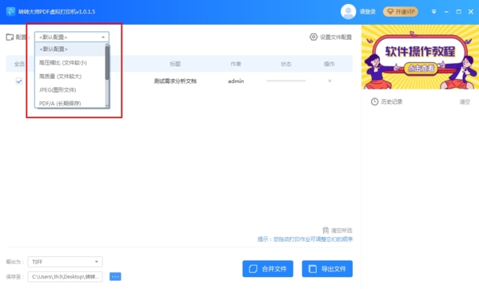Click the history clock icon
Viewport: 479px width, 289px height.
point(374,102)
